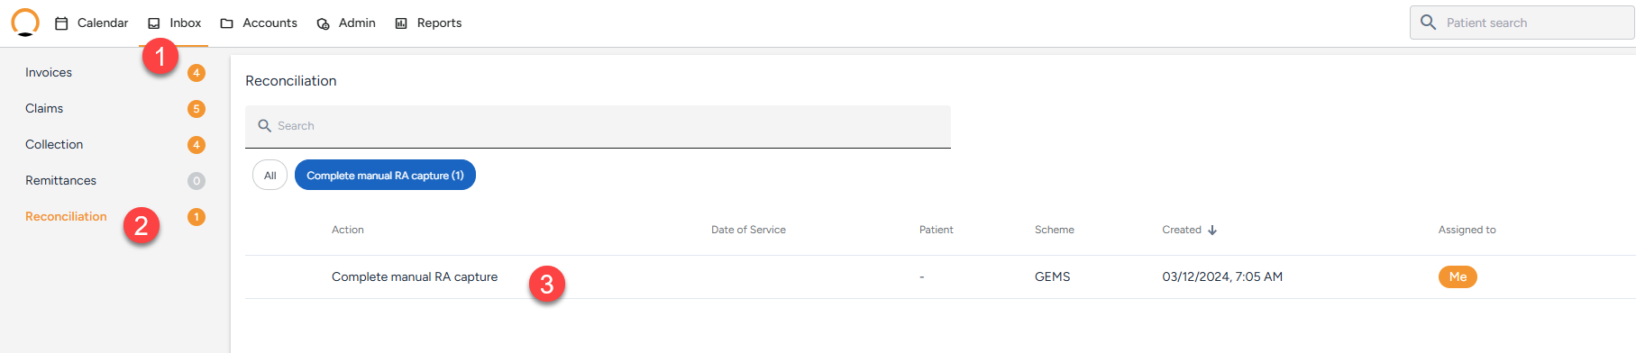The height and width of the screenshot is (353, 1636).
Task: Click the patient search magnifier icon
Action: pyautogui.click(x=1428, y=23)
